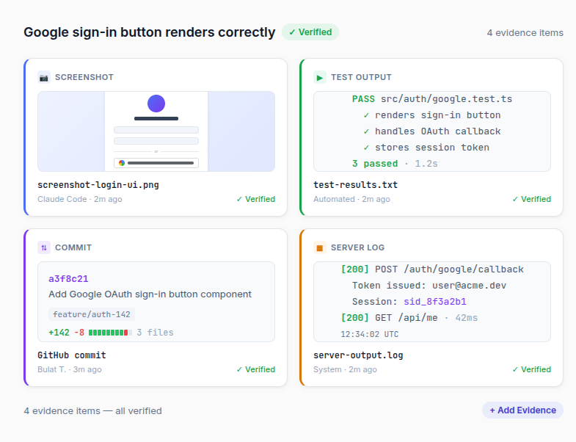576x442 pixels.
Task: Click the session ID sid_8f3a2b1
Action: [434, 301]
